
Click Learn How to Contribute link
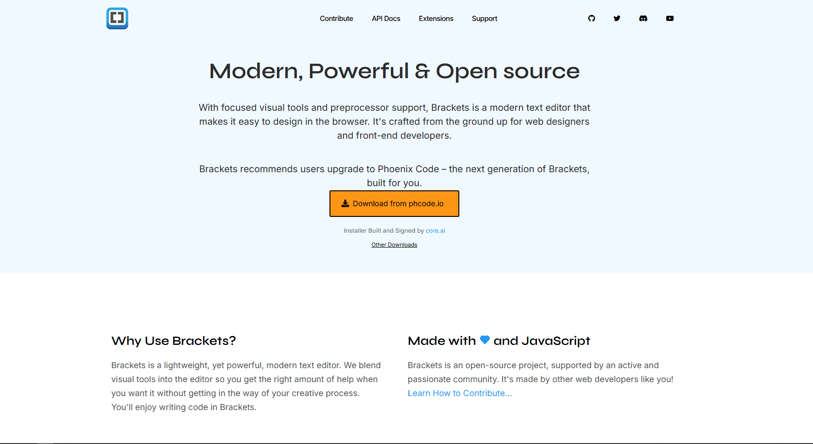460,393
